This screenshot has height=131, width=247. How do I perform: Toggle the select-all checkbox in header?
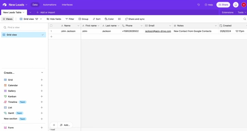(x=51, y=26)
